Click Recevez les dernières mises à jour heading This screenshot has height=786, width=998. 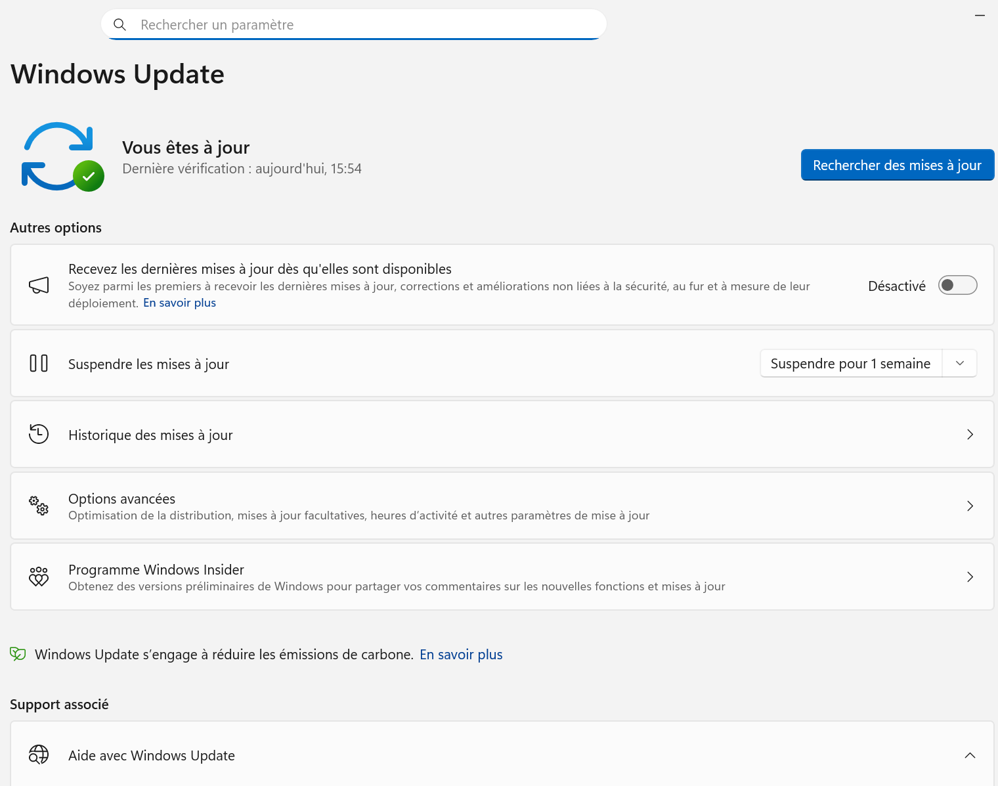[x=260, y=269]
